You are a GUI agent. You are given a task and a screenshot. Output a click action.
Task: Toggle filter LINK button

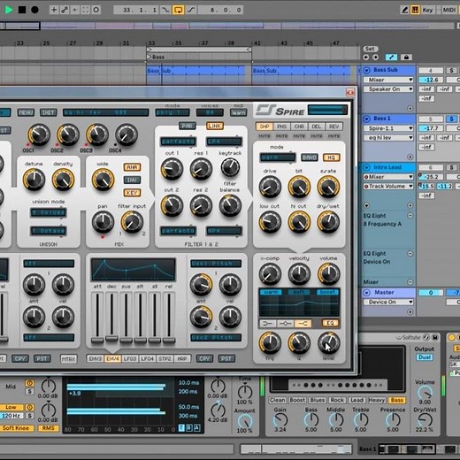tap(215, 126)
